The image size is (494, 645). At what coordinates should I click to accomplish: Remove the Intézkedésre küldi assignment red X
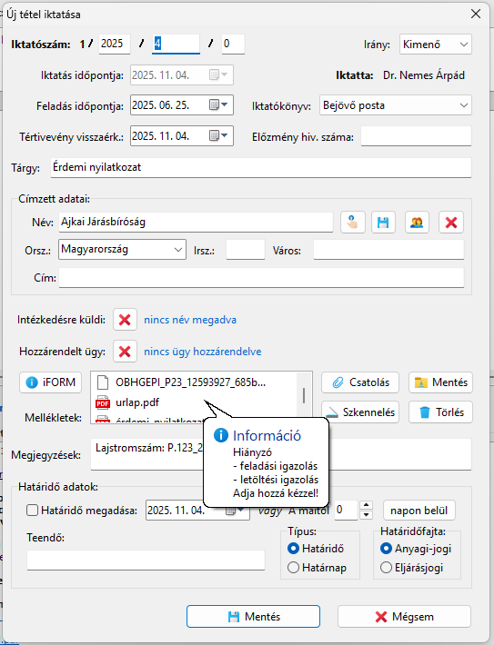point(125,320)
